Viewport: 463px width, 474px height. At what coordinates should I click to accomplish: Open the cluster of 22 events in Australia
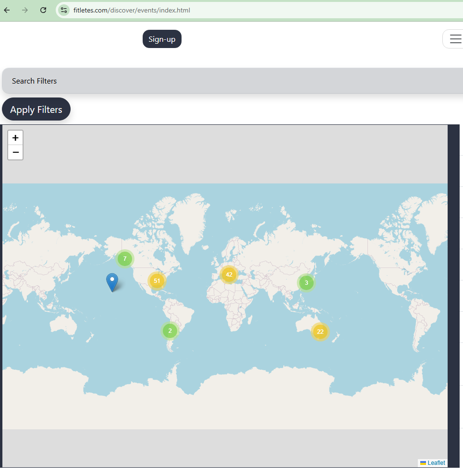[x=320, y=332]
